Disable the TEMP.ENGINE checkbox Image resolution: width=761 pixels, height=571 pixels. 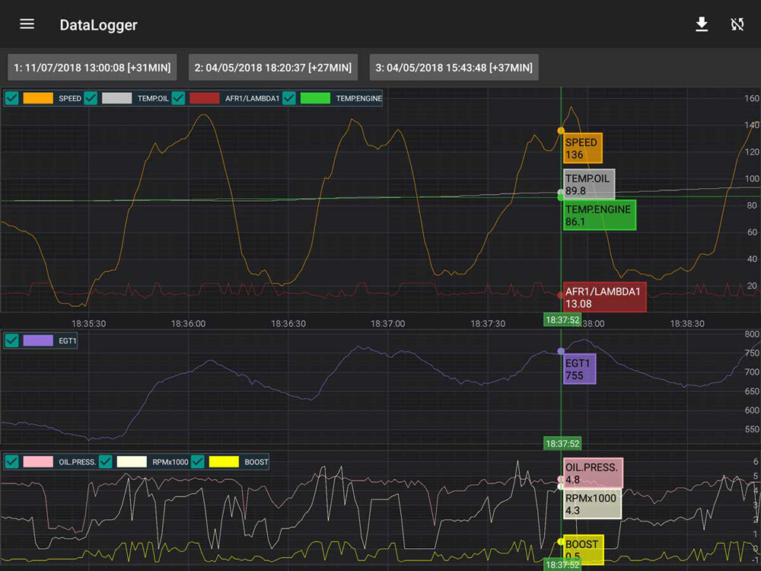[x=289, y=97]
